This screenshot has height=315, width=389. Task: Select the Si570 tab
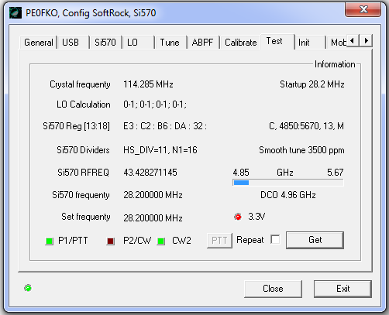105,43
